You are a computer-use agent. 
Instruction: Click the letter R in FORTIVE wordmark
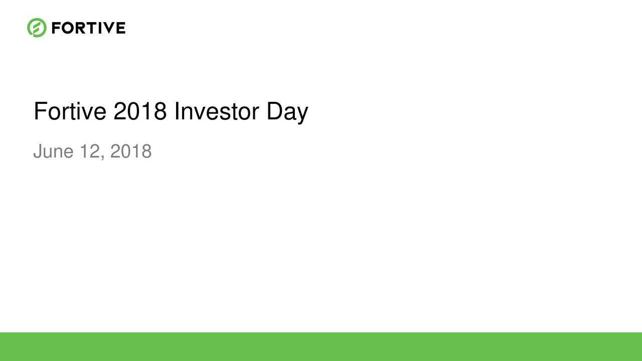coord(81,28)
